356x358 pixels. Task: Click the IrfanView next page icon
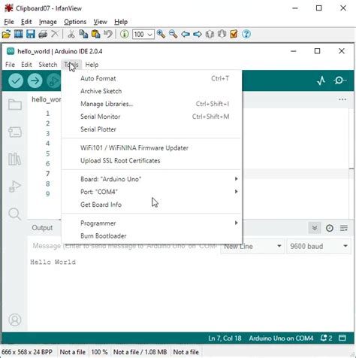coord(222,34)
